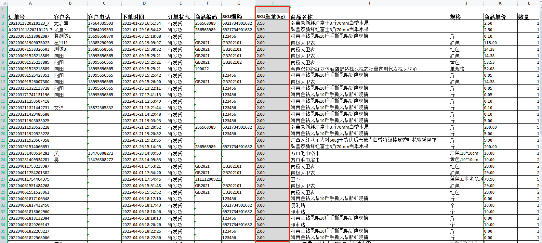This screenshot has width=542, height=243.
Task: Select the SKU重量(kg) header cell
Action: point(272,17)
